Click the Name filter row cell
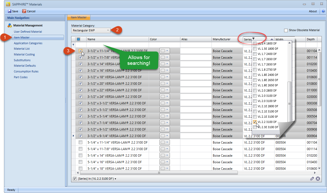The image size is (327, 193). coord(118,45)
